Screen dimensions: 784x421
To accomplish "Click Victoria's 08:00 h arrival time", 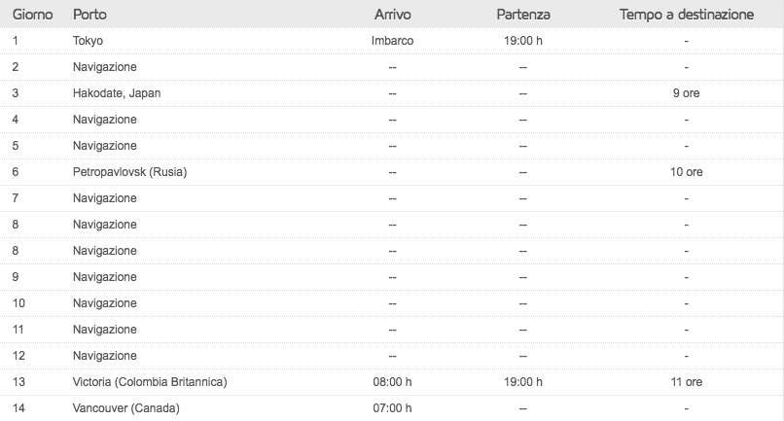I will [x=392, y=382].
